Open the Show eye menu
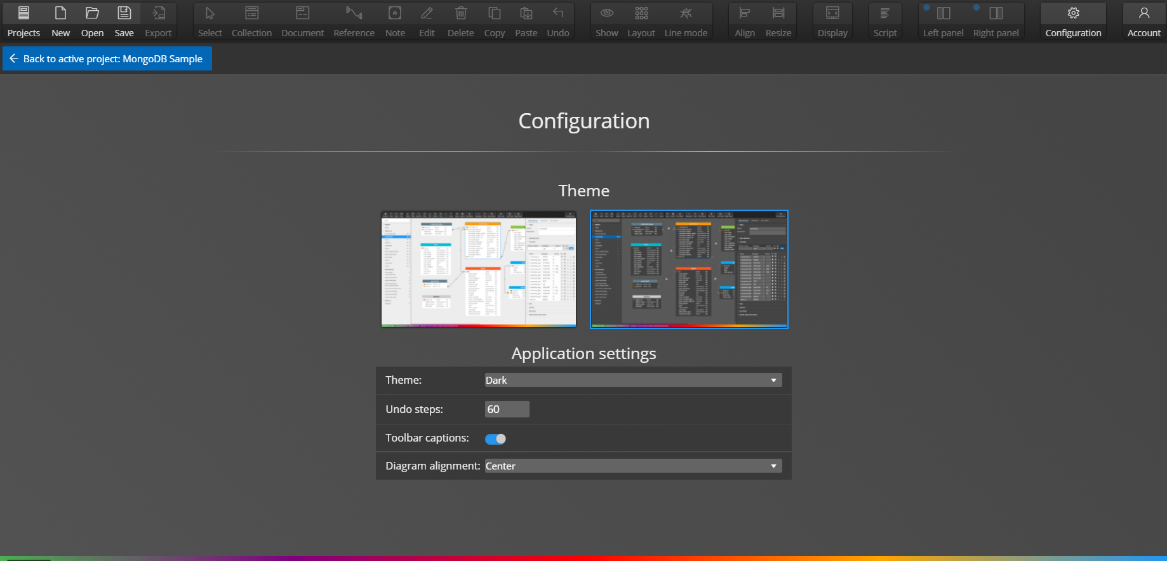Image resolution: width=1167 pixels, height=561 pixels. point(607,22)
